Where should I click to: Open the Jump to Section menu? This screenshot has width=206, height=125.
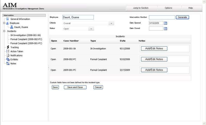point(141,8)
